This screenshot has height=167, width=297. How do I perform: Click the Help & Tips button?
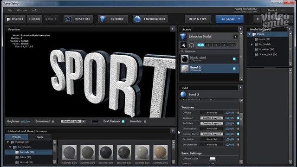click(x=198, y=19)
